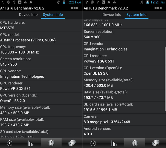The height and width of the screenshot is (148, 166).
Task: Select the '4.0.3' Android version value
Action: coord(88,134)
